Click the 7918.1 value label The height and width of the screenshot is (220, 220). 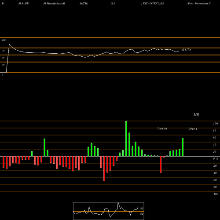(x=193, y=129)
